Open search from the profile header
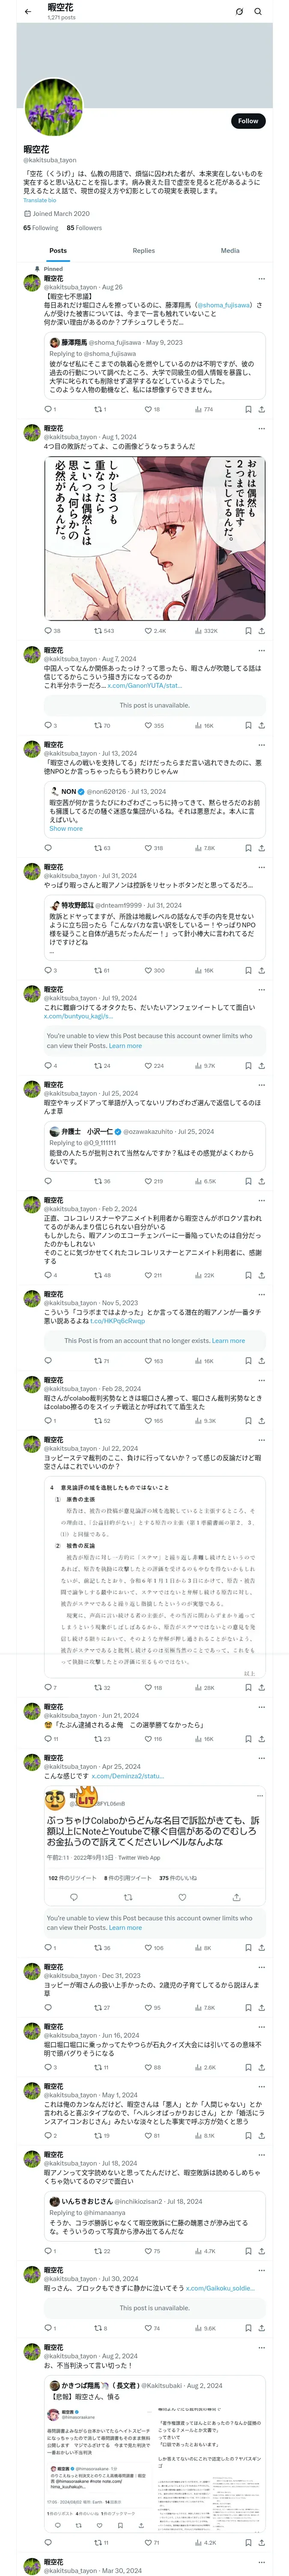The width and height of the screenshot is (289, 2576). tap(258, 12)
